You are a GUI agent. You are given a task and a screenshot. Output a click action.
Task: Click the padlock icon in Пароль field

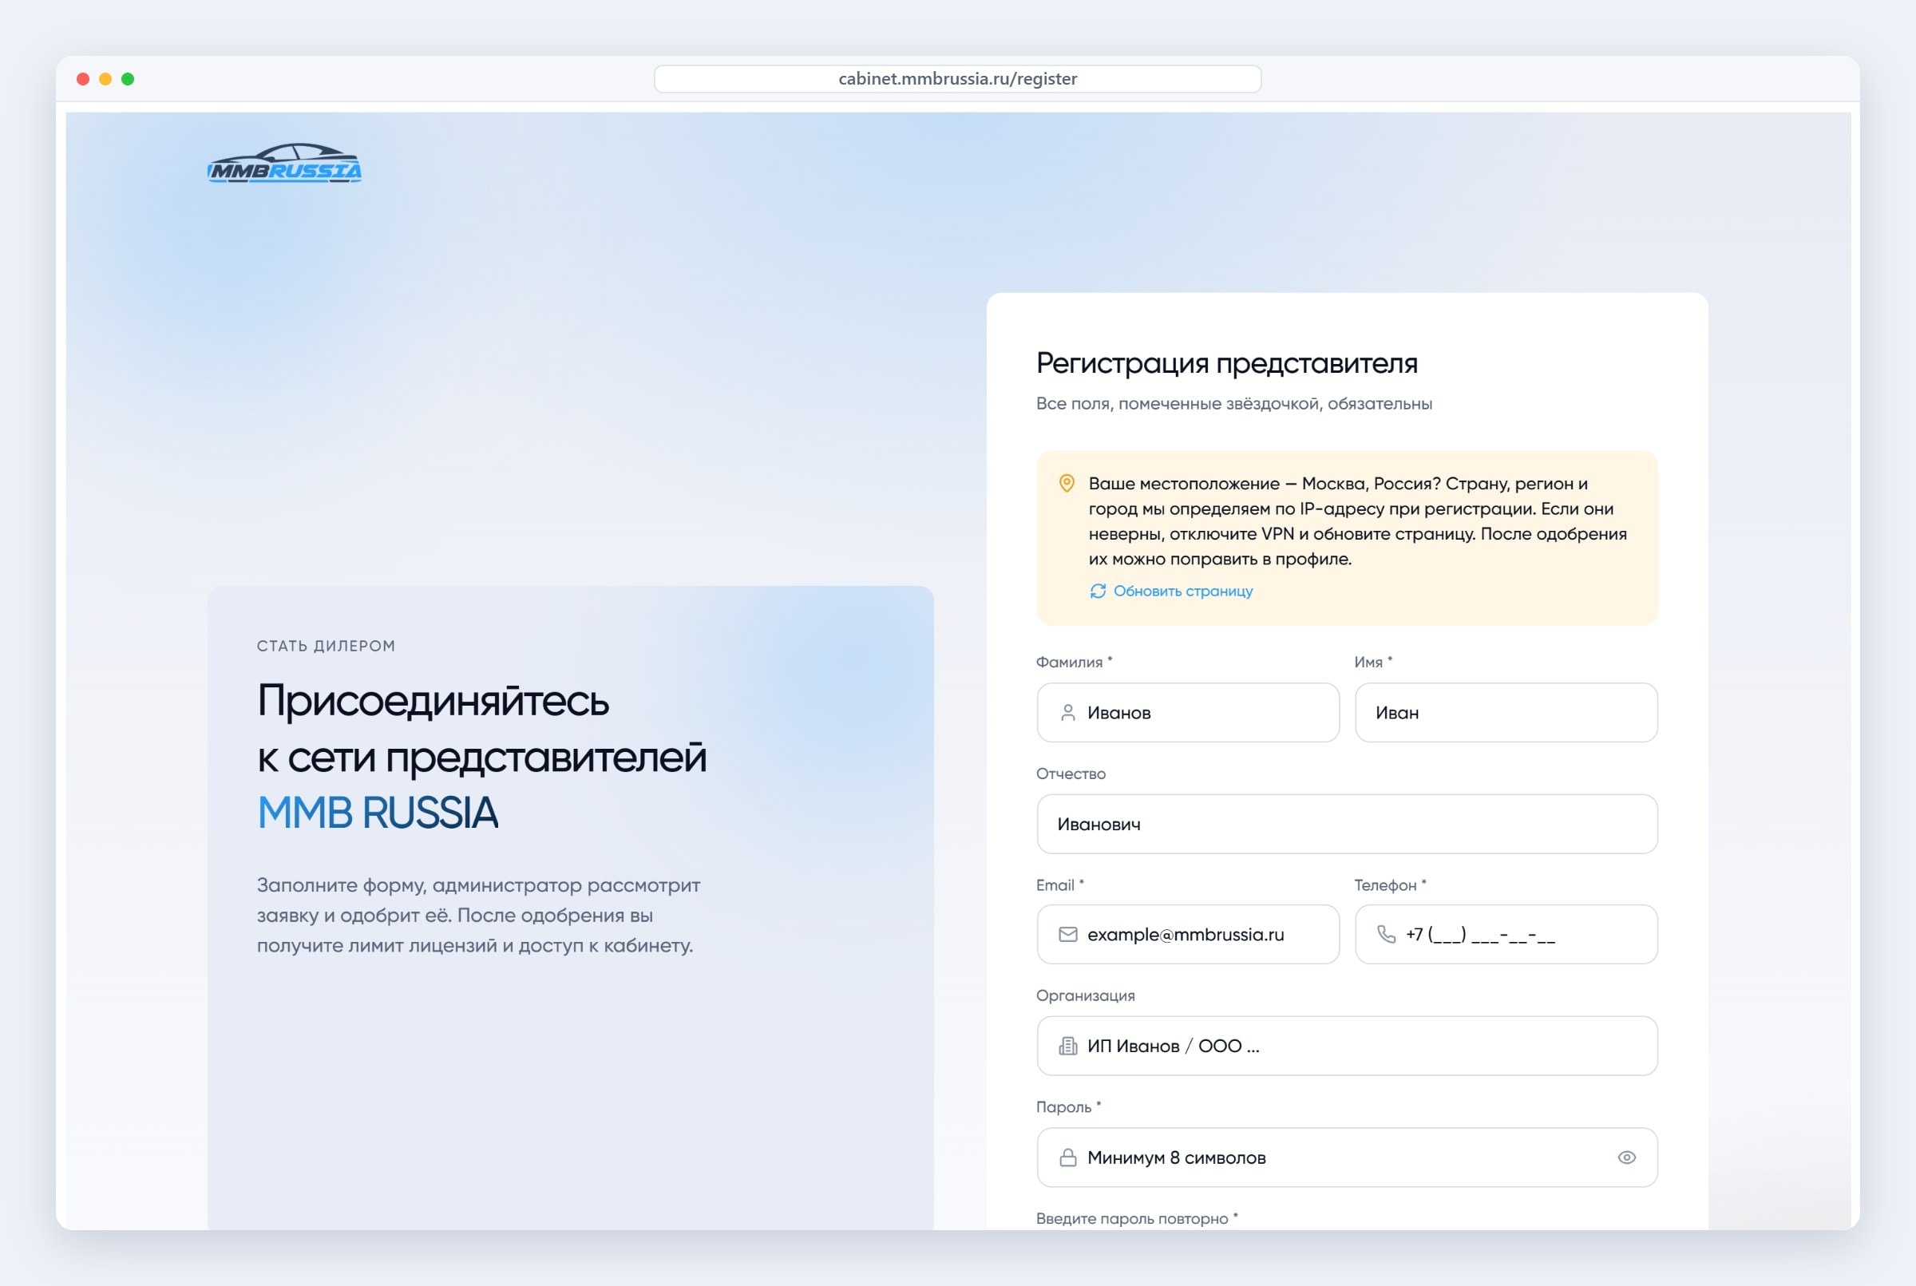pos(1067,1157)
